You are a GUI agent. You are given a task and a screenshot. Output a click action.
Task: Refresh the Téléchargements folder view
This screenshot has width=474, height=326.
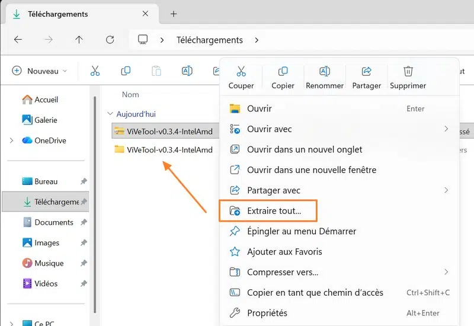pyautogui.click(x=110, y=40)
